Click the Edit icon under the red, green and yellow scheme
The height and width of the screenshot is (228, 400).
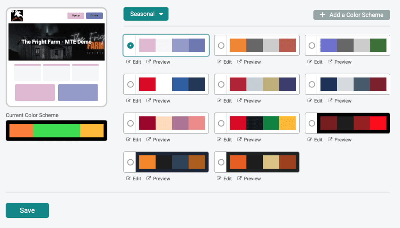(x=220, y=140)
